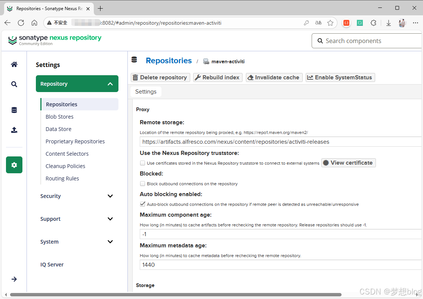Image resolution: width=423 pixels, height=299 pixels.
Task: Expand the left rail with the arrow
Action: 14,279
